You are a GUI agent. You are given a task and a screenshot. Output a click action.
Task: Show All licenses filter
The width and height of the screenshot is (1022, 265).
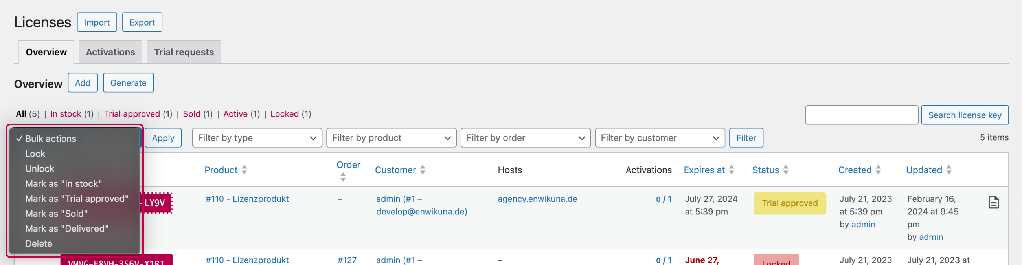21,114
